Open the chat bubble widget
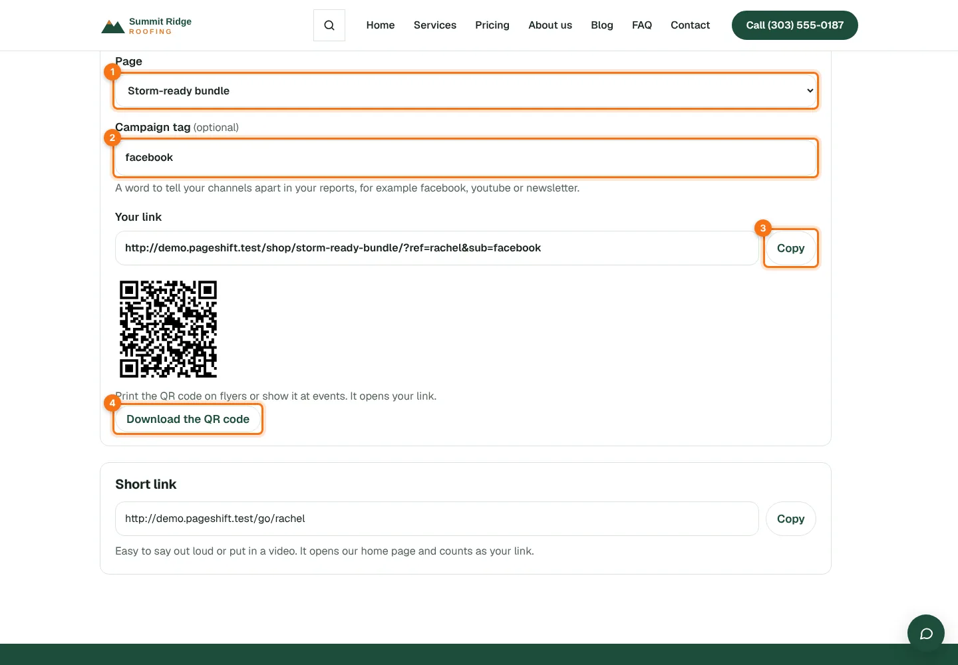The height and width of the screenshot is (665, 958). [926, 633]
